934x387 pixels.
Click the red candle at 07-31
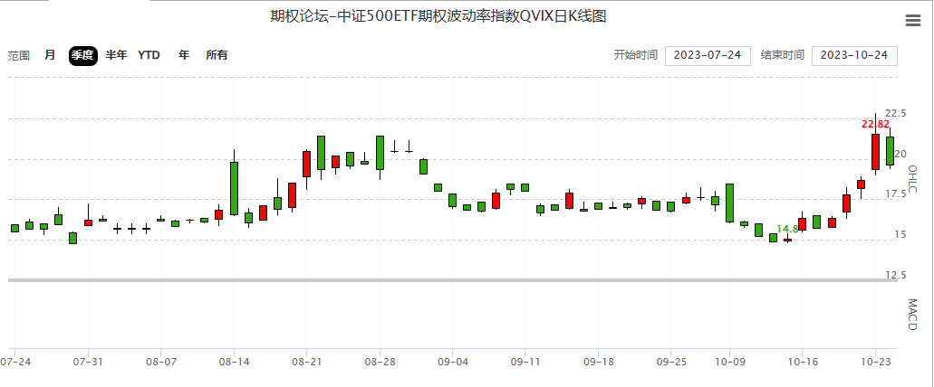point(88,223)
